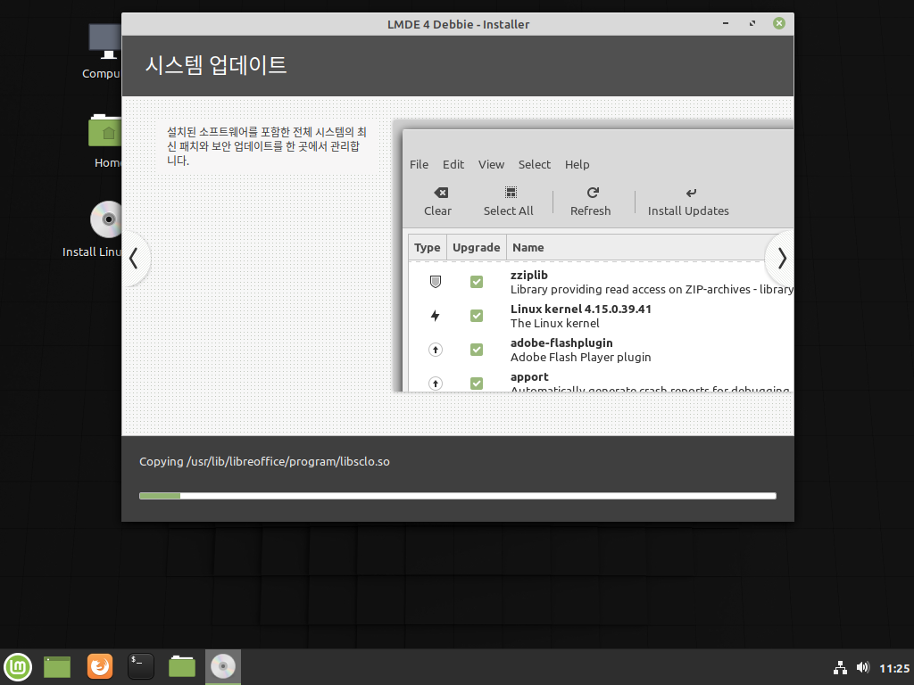Toggle the adobe-flashplugin upgrade checkbox
This screenshot has width=914, height=685.
click(477, 350)
